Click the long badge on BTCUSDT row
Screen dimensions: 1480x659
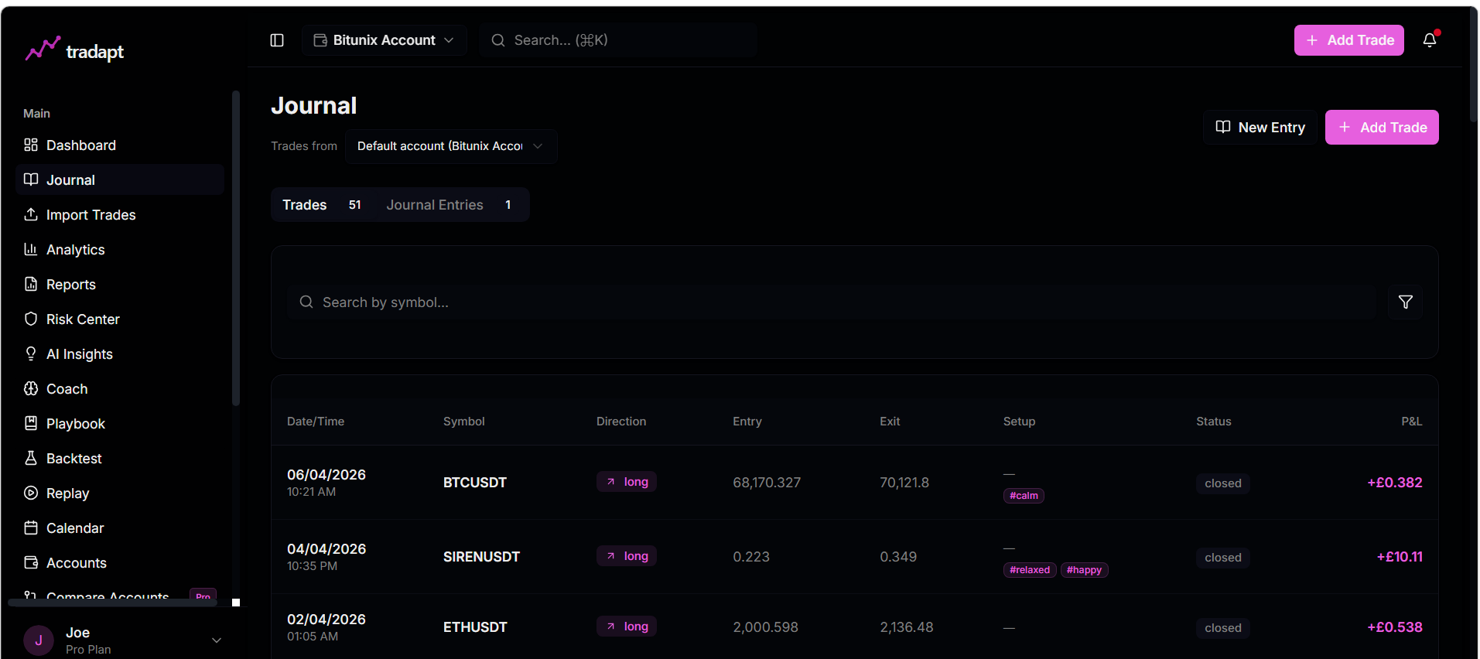click(627, 482)
